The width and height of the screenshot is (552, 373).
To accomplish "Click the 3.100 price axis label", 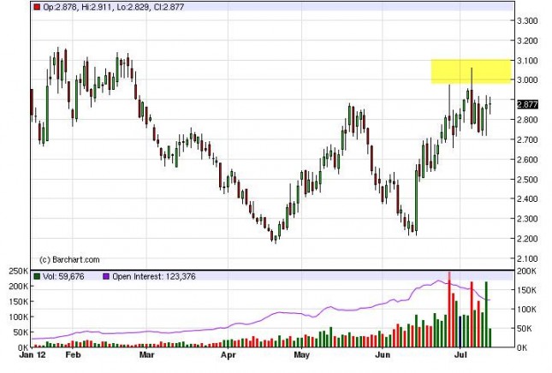I will tap(527, 61).
